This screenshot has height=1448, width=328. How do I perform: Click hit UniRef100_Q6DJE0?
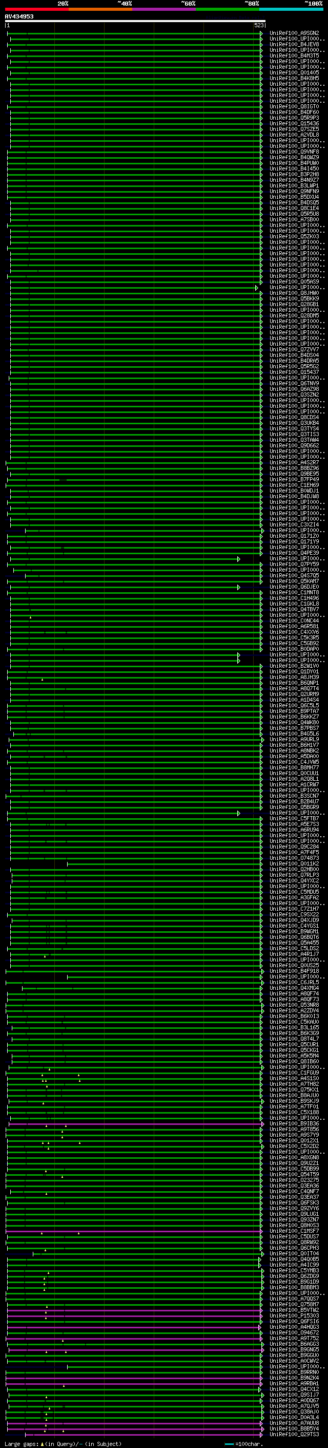pyautogui.click(x=294, y=587)
